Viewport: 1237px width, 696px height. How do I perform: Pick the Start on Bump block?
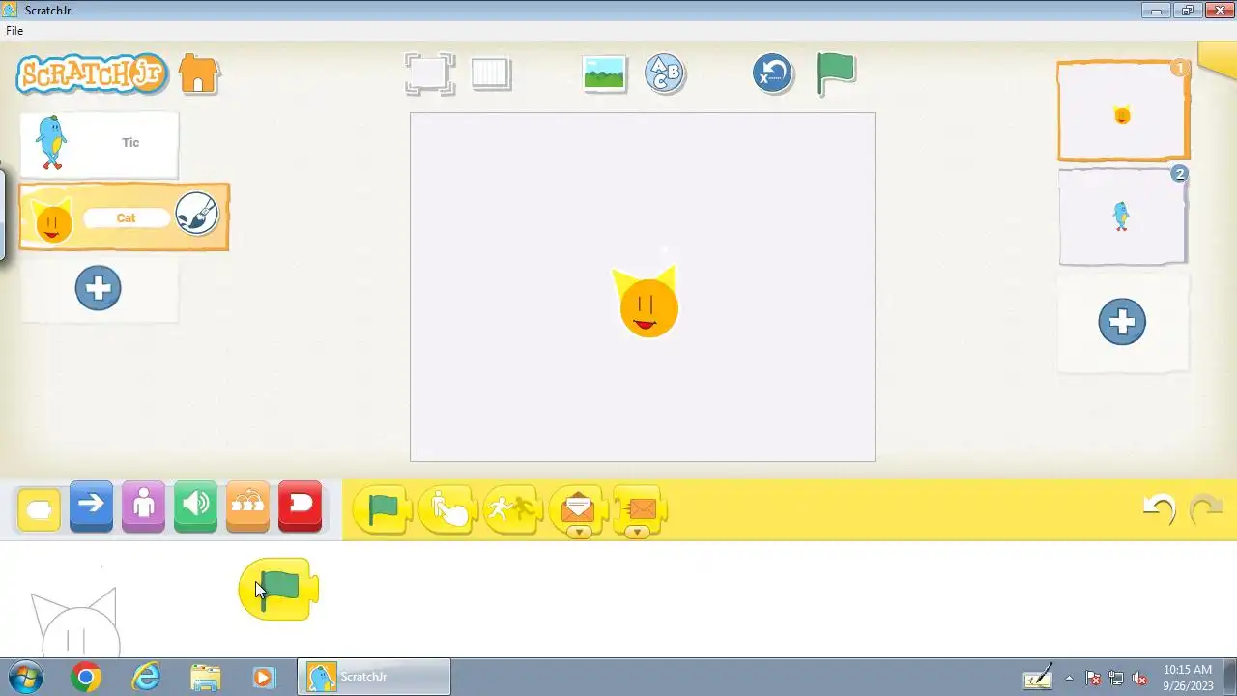(x=512, y=508)
